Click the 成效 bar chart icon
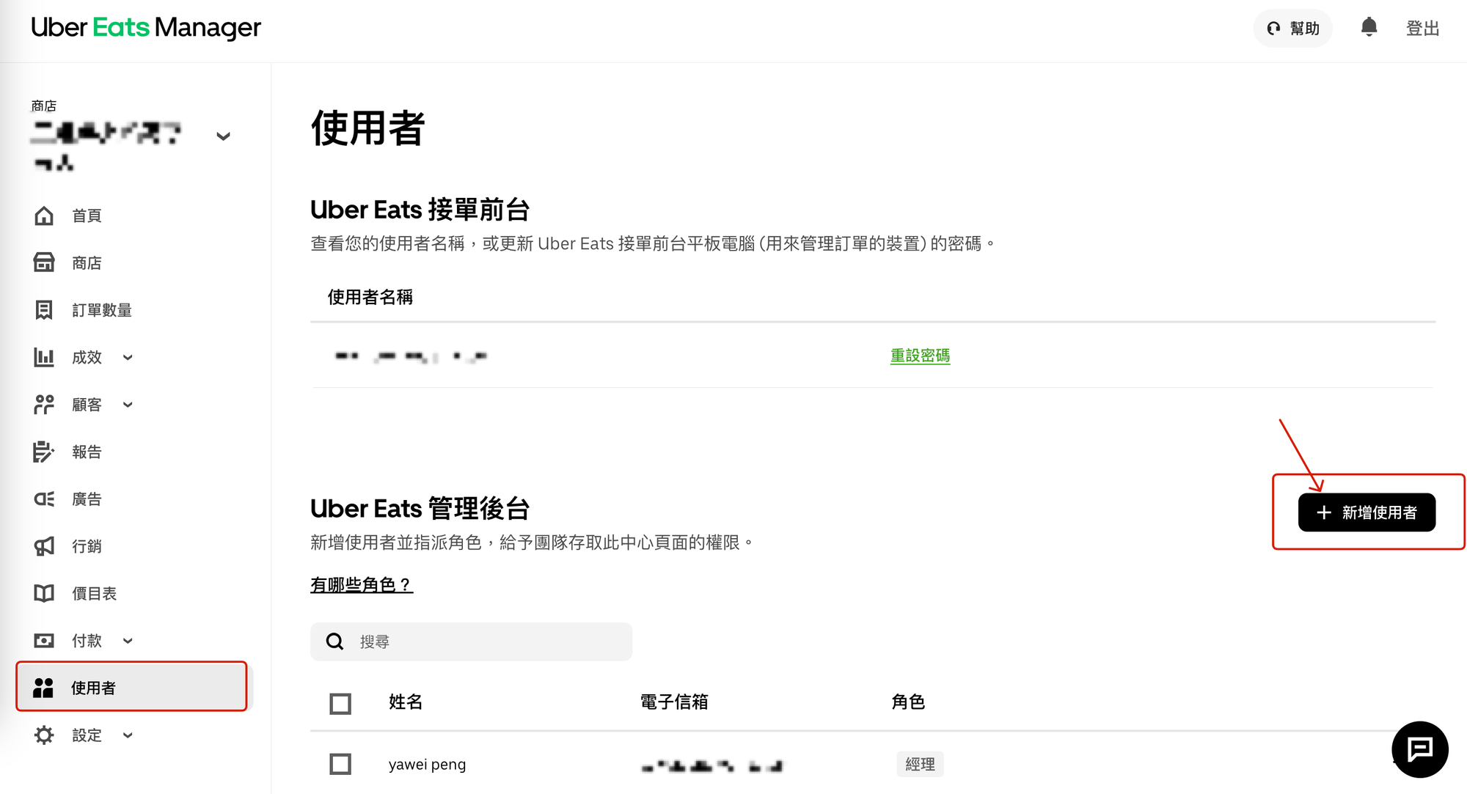 coord(44,357)
